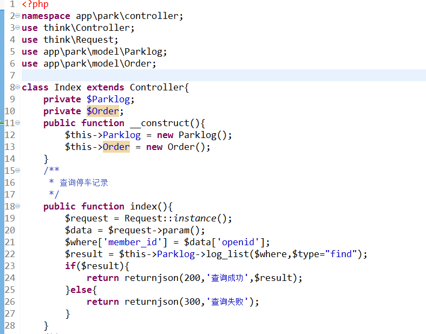Click the green override marker beside line 11
This screenshot has width=426, height=334.
tap(2, 123)
